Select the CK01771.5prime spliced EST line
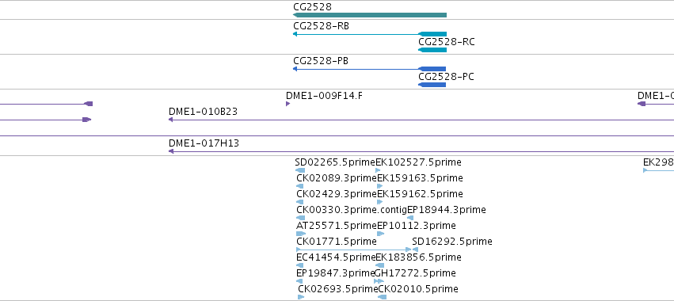This screenshot has height=301, width=674. (354, 250)
